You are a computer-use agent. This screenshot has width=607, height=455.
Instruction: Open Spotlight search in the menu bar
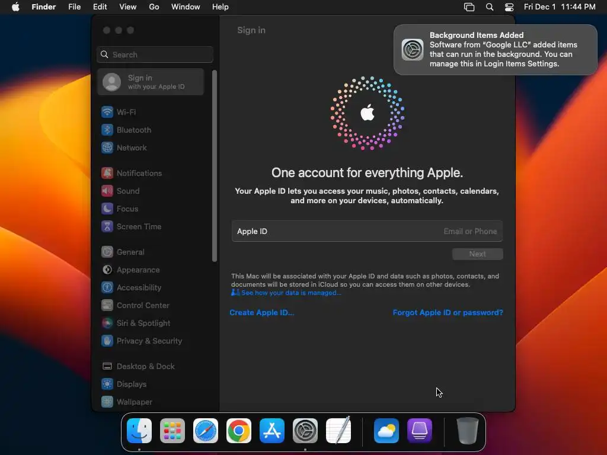pyautogui.click(x=490, y=7)
